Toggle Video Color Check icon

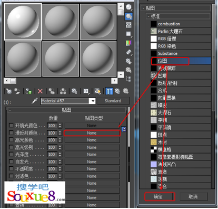(129, 43)
